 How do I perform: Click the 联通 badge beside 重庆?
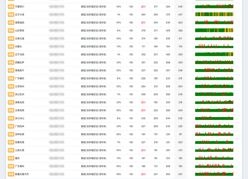[x=11, y=158]
